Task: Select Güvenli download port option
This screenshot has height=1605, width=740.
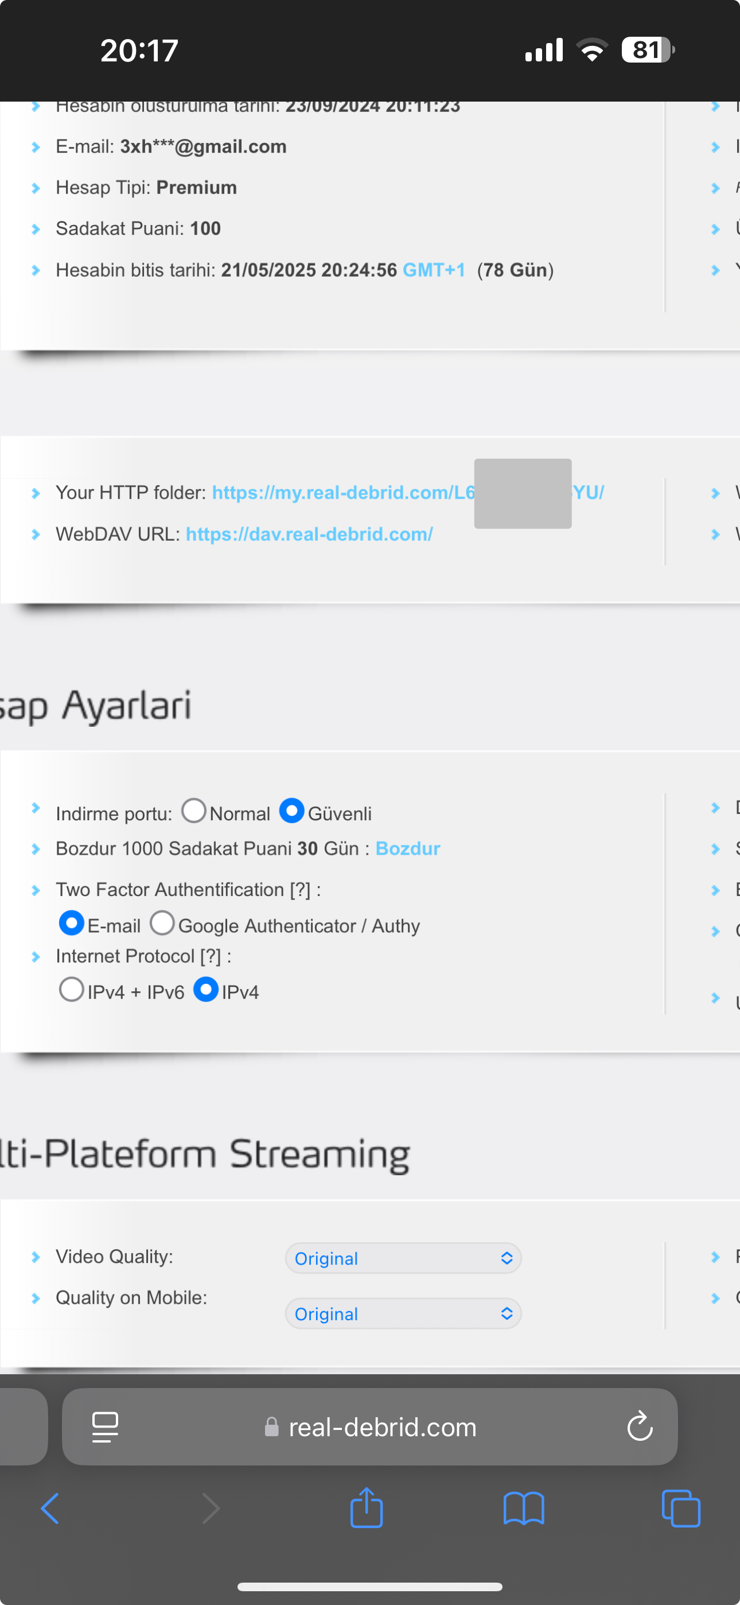Action: coord(291,811)
